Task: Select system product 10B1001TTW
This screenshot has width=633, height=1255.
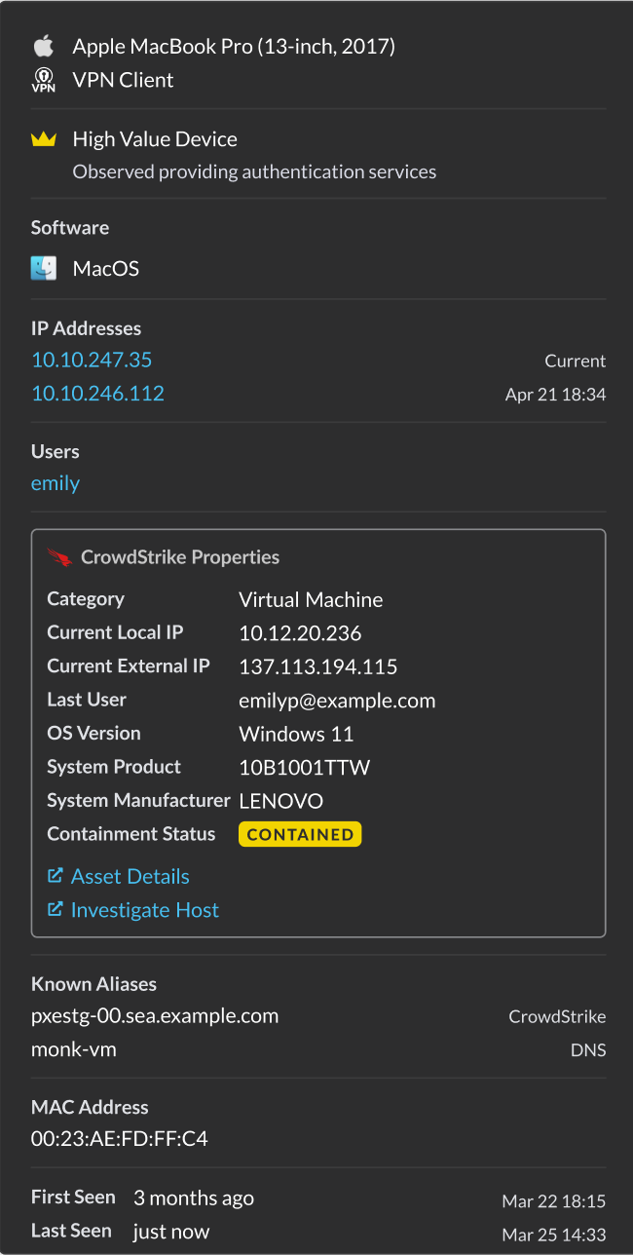Action: tap(305, 767)
